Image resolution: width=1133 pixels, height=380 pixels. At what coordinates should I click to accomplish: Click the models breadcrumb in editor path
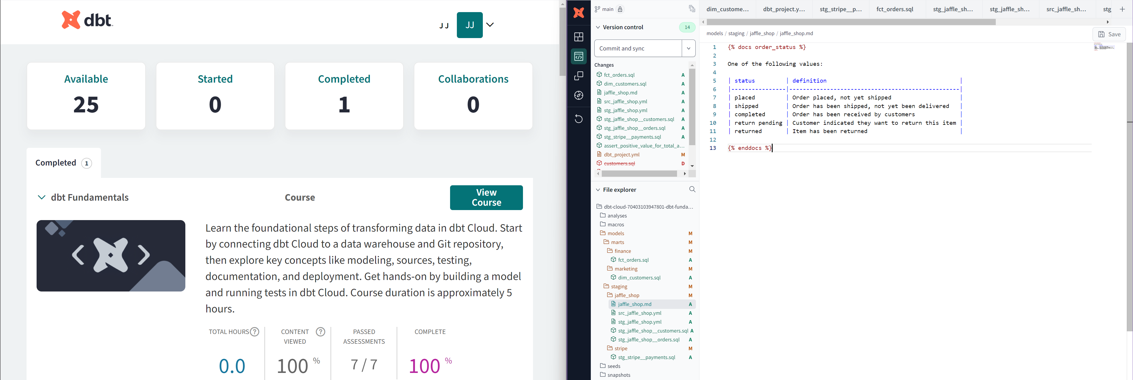(x=715, y=33)
